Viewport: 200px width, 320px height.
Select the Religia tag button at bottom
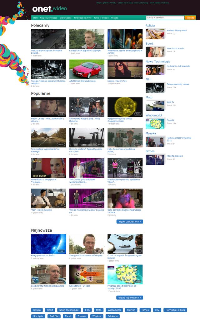tap(37, 310)
